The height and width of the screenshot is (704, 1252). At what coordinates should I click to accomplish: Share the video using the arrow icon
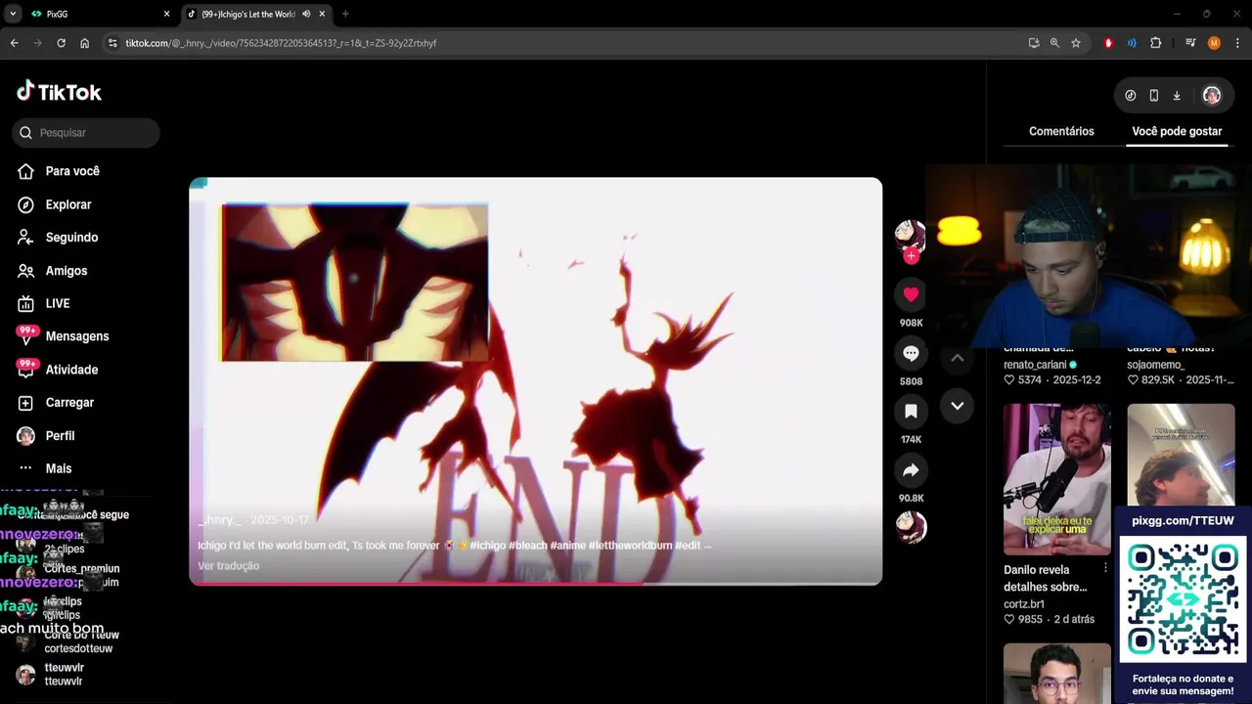911,470
